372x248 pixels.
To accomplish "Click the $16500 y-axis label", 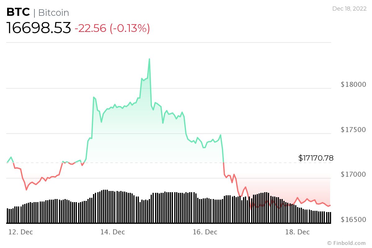I will pyautogui.click(x=353, y=219).
